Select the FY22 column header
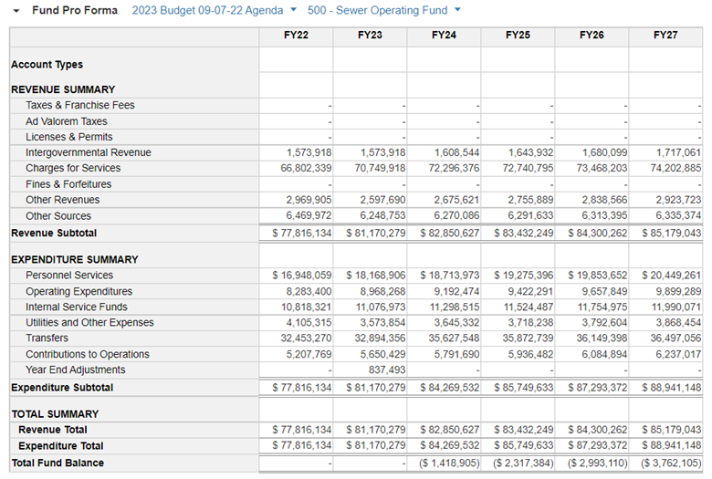 pyautogui.click(x=296, y=35)
